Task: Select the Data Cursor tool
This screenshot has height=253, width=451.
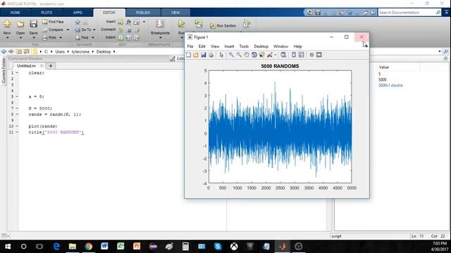Action: tap(261, 55)
